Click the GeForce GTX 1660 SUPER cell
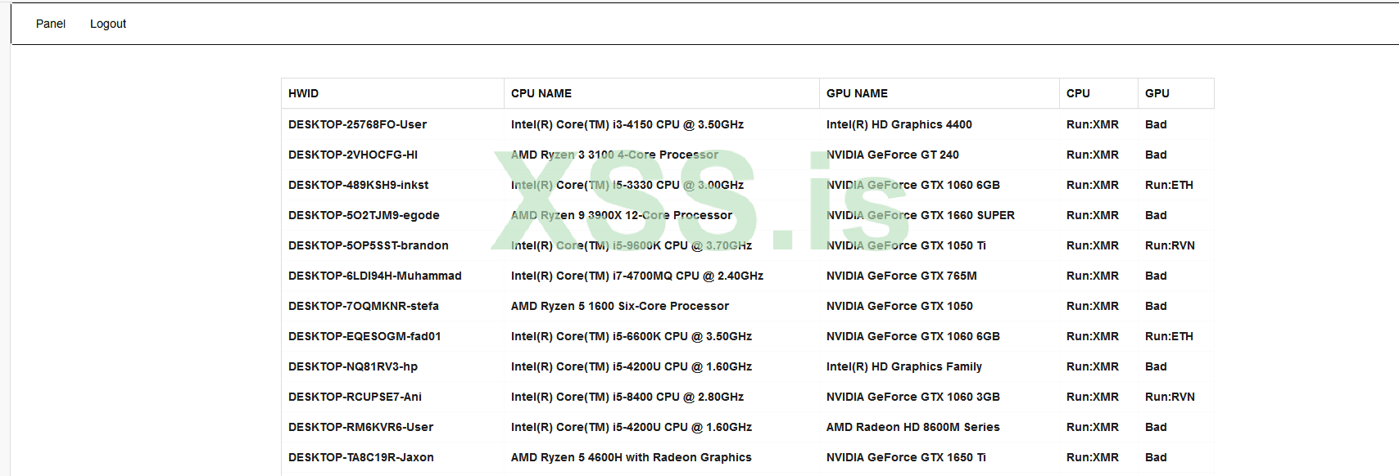The image size is (1399, 476). tap(921, 215)
